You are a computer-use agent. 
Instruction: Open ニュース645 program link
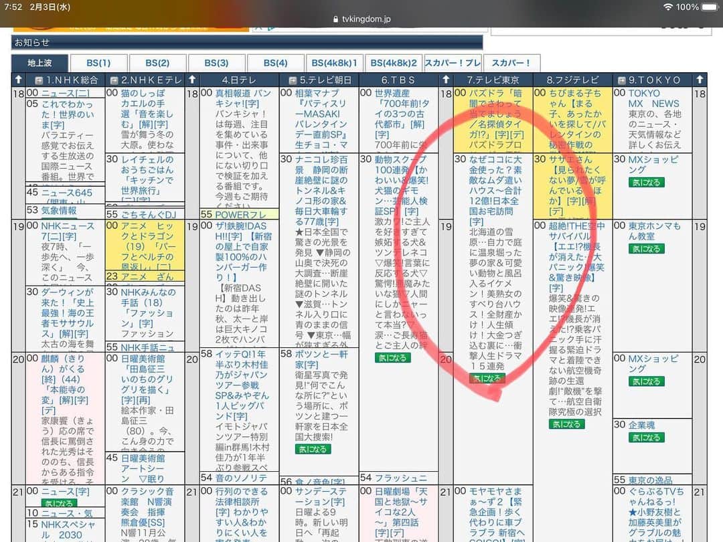[67, 193]
